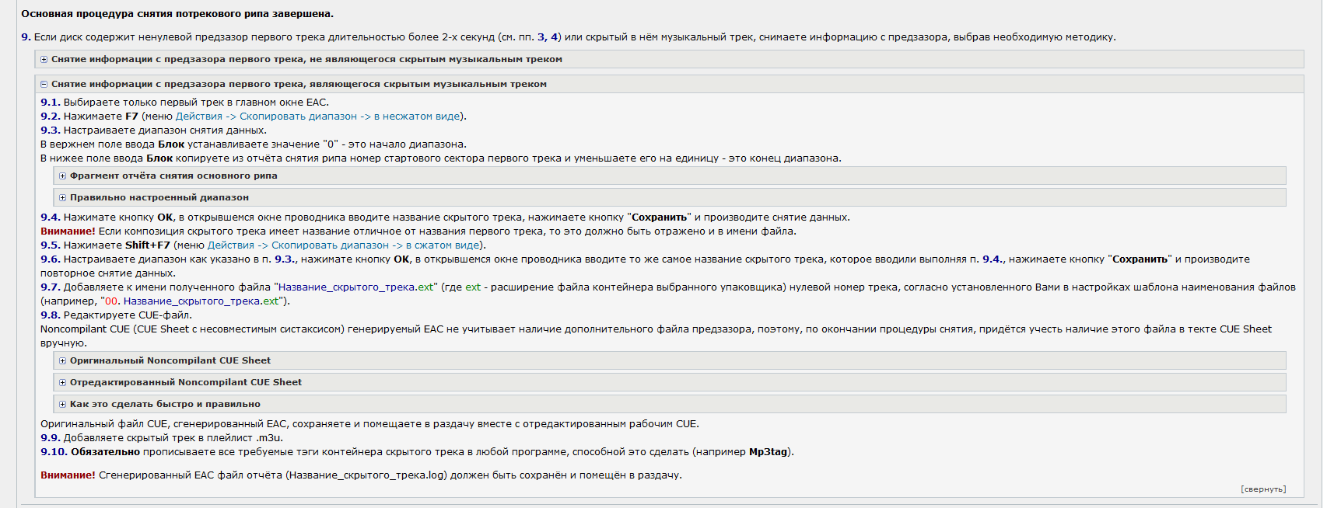This screenshot has width=1327, height=508.
Task: Collapse the spoiler about hidden music track pregap
Action: (x=669, y=84)
